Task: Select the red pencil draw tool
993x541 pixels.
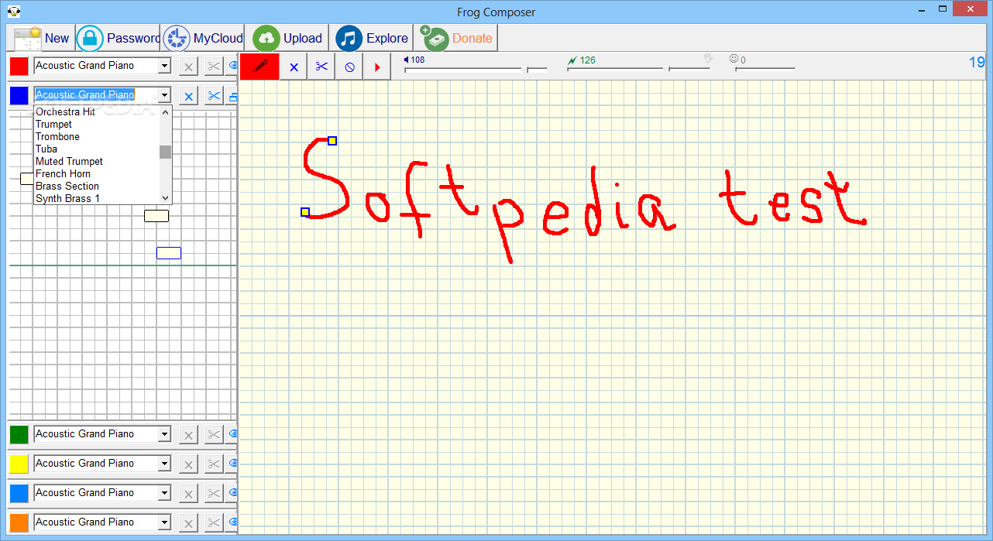Action: click(x=259, y=67)
